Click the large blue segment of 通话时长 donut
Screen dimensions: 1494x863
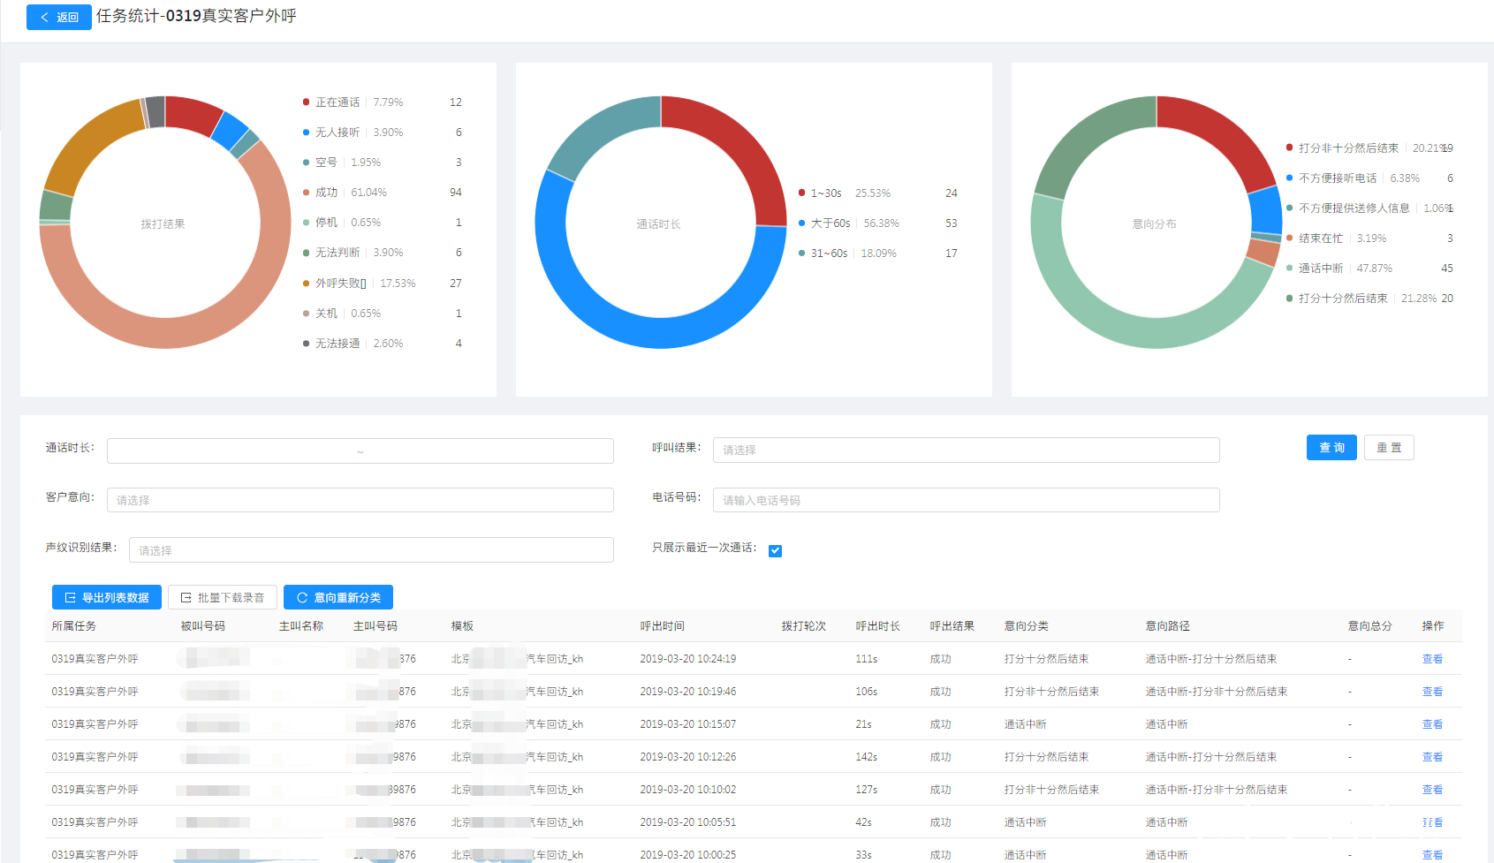tap(618, 316)
